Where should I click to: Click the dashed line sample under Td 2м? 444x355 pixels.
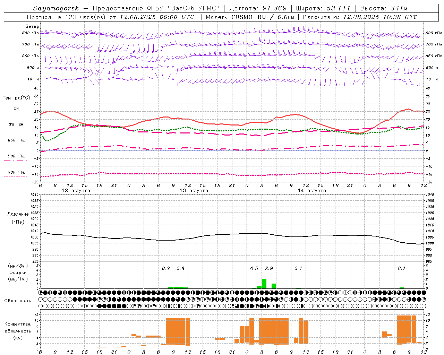pos(16,128)
